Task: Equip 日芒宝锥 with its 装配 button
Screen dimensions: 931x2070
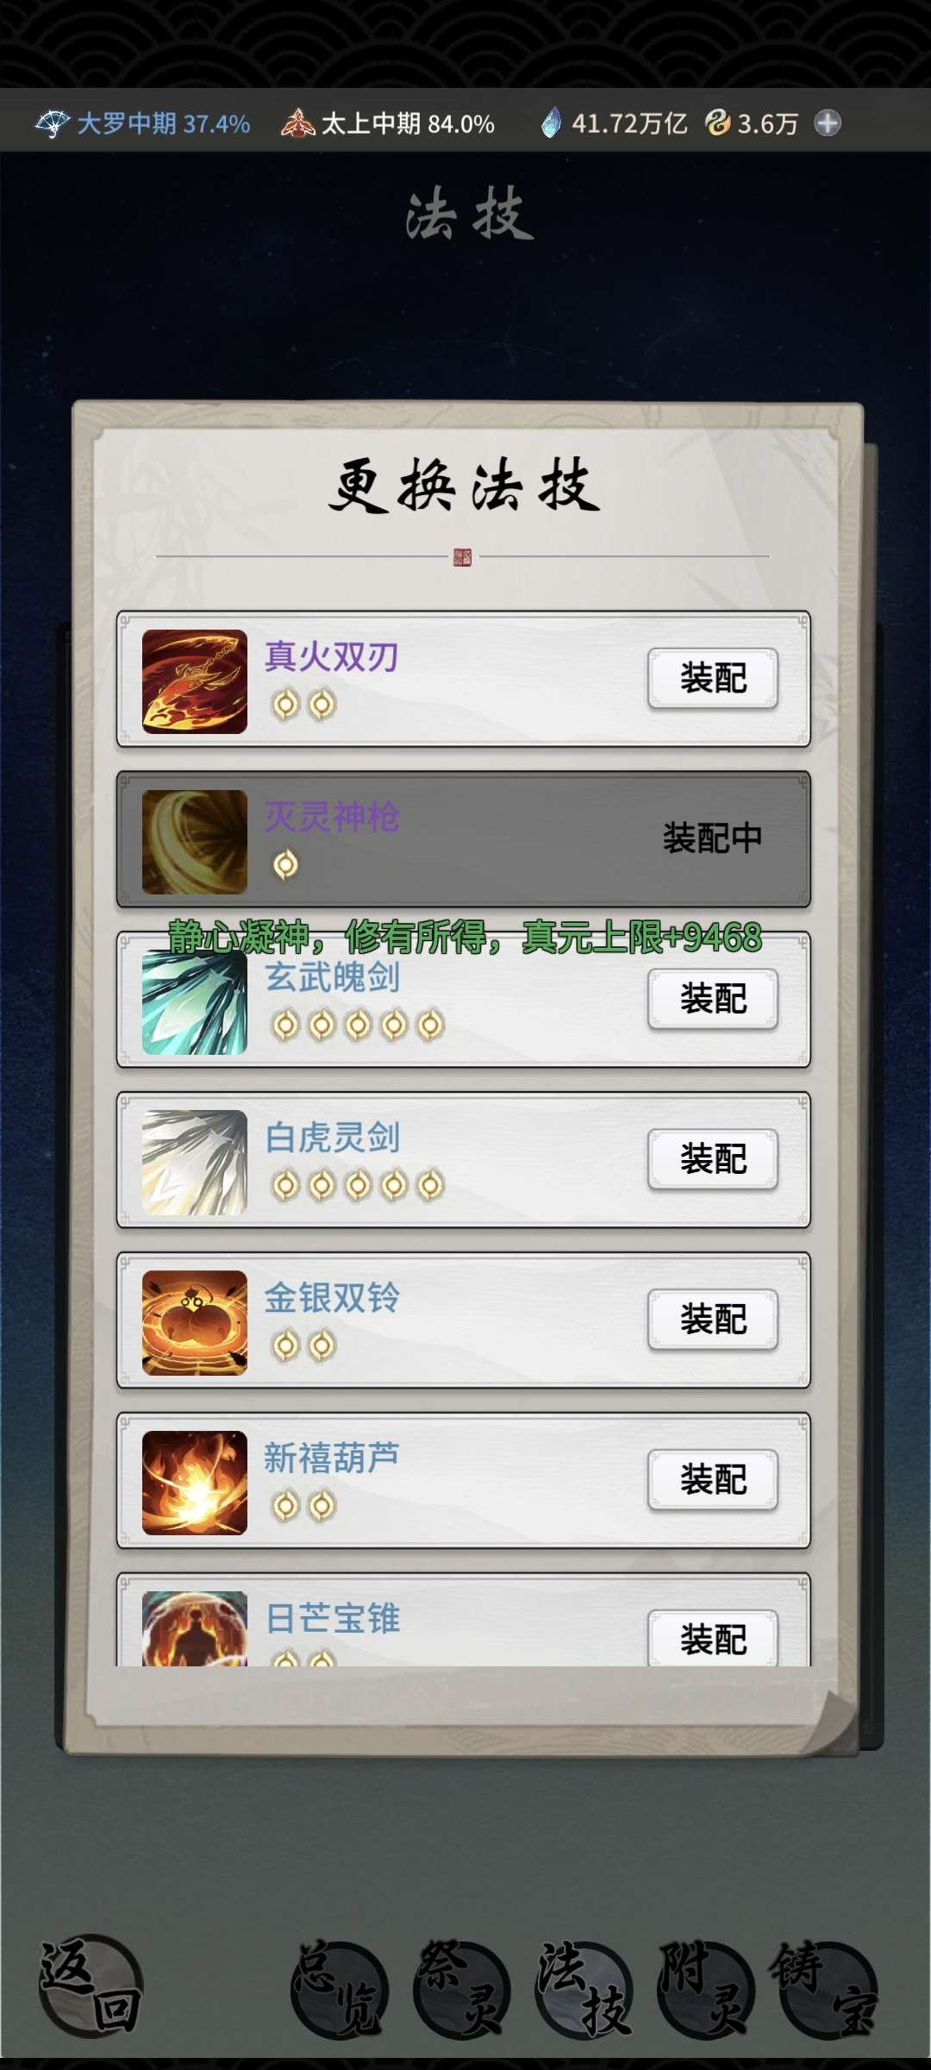Action: (x=713, y=1638)
